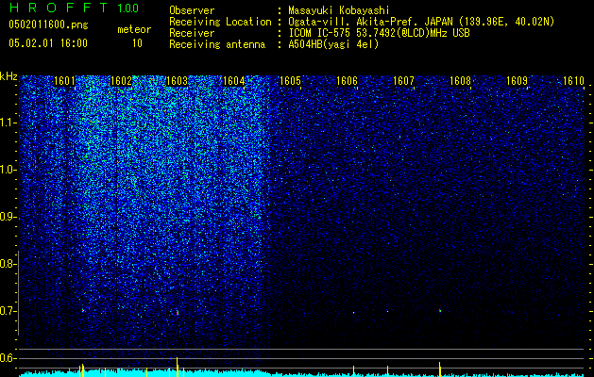Click the 1605 time marker
Viewport: 594px width, 377px height.
(290, 81)
